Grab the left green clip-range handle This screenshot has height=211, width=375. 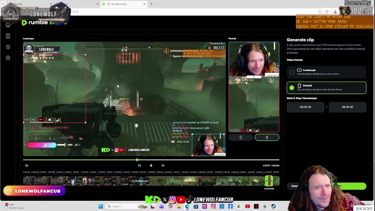[x=266, y=181]
